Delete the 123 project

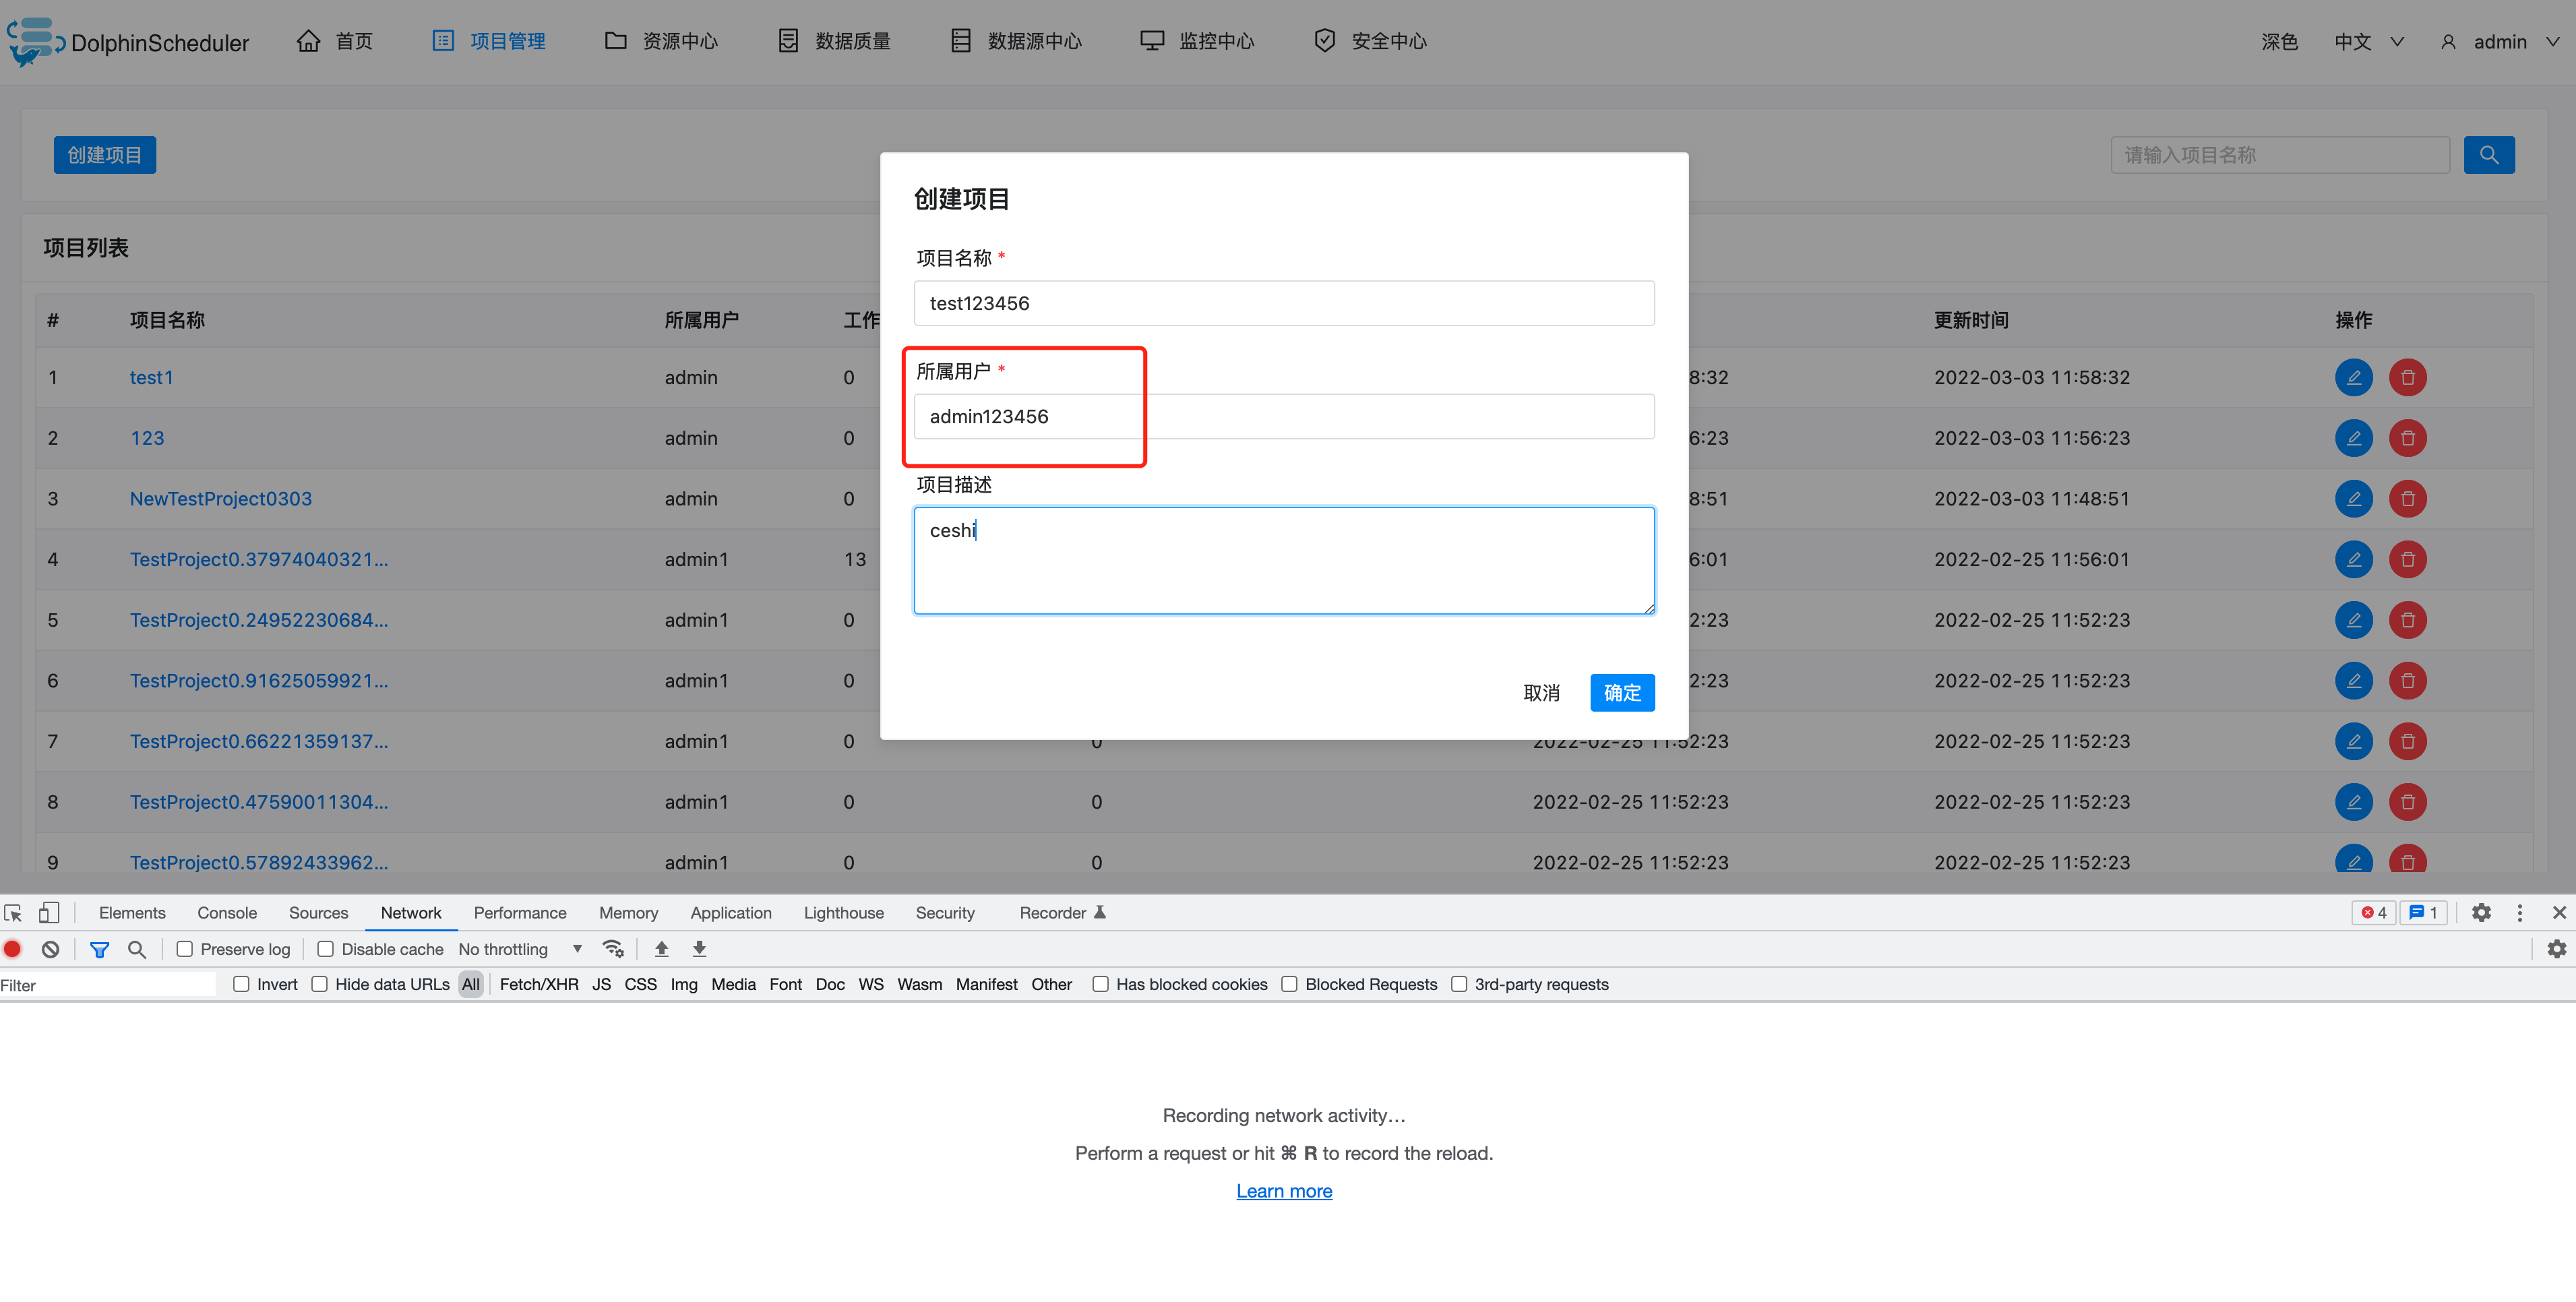pos(2407,438)
